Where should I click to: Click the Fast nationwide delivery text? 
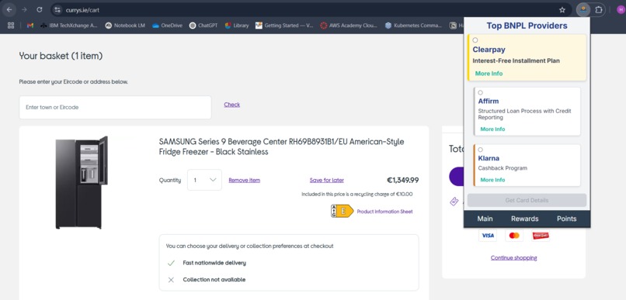(x=214, y=263)
